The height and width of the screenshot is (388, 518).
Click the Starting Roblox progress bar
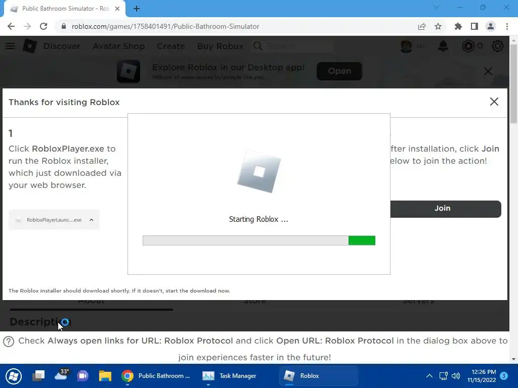[x=259, y=240]
